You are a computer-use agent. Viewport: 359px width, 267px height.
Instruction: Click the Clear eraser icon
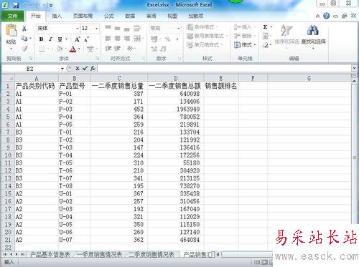pos(266,45)
